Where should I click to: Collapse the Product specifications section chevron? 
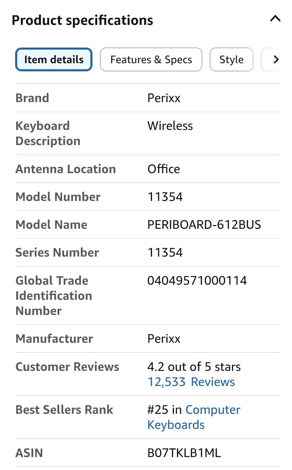pos(275,19)
